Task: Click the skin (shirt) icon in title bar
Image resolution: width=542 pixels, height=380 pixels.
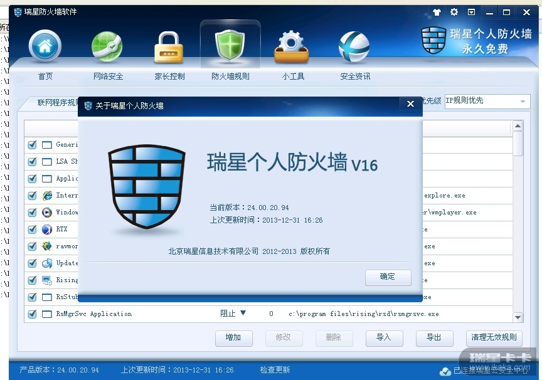Action: (437, 12)
